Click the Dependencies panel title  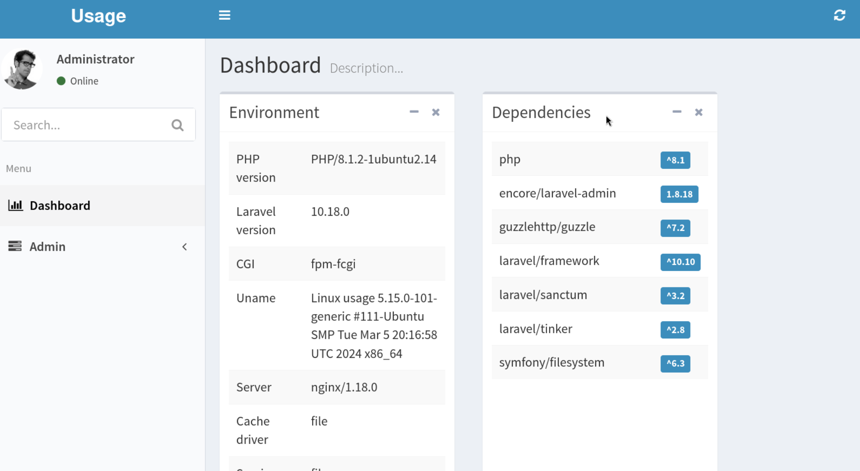541,112
